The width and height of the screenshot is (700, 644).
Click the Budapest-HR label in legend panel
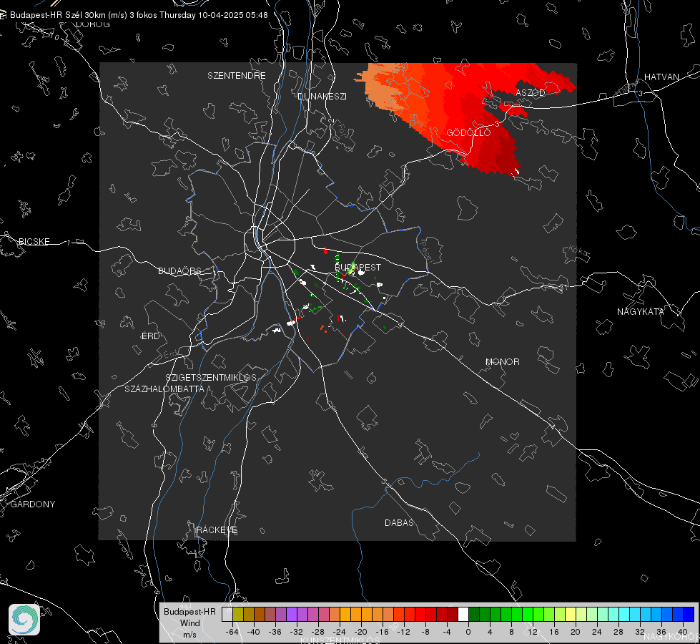(189, 612)
